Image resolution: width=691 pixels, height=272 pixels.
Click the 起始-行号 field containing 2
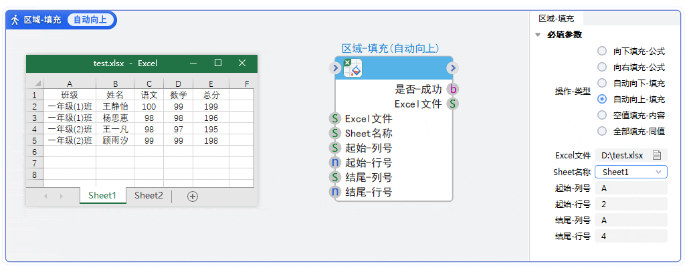tap(631, 205)
